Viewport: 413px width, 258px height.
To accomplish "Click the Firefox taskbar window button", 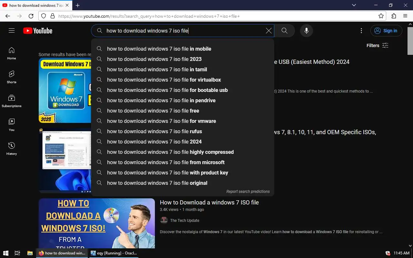I will 62,253.
